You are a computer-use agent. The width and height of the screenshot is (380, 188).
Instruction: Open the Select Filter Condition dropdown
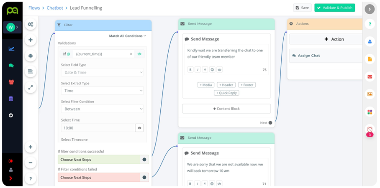pos(102,109)
